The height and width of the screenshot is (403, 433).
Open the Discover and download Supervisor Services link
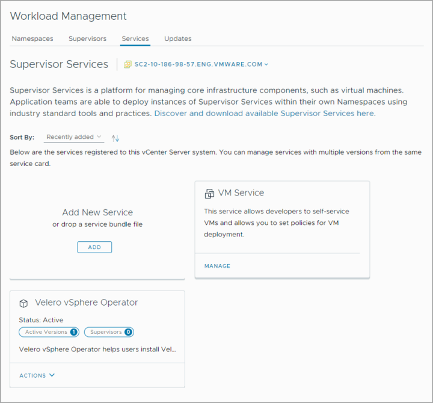(x=265, y=113)
